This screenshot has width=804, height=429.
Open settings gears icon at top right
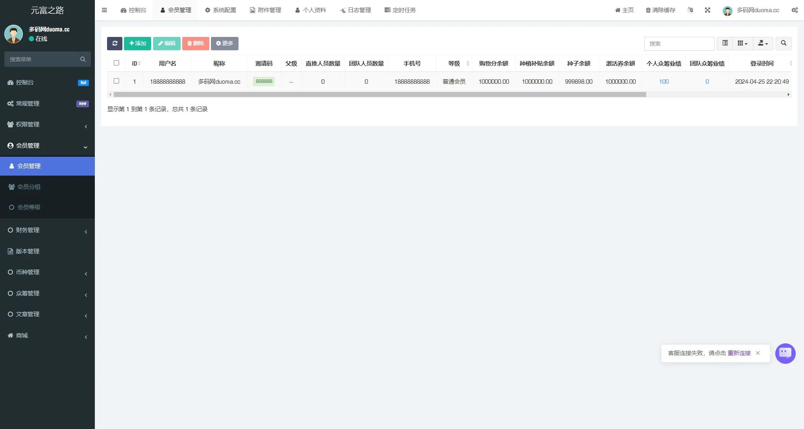click(795, 10)
